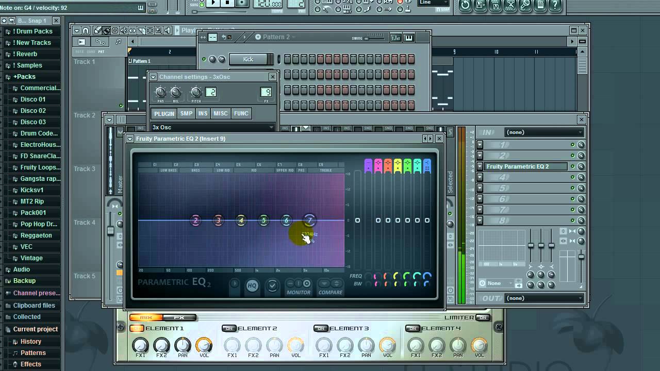Open the help question mark icon
660x371 pixels.
click(x=555, y=5)
